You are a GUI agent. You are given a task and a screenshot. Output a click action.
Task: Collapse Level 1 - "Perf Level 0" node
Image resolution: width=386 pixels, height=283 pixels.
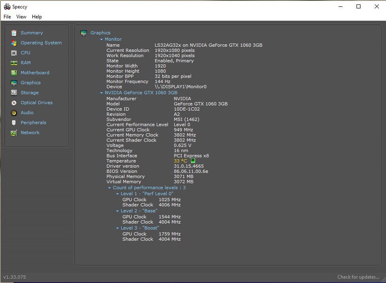coord(117,194)
